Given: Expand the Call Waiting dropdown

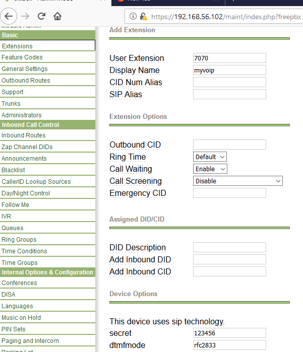Looking at the screenshot, I should [x=210, y=169].
